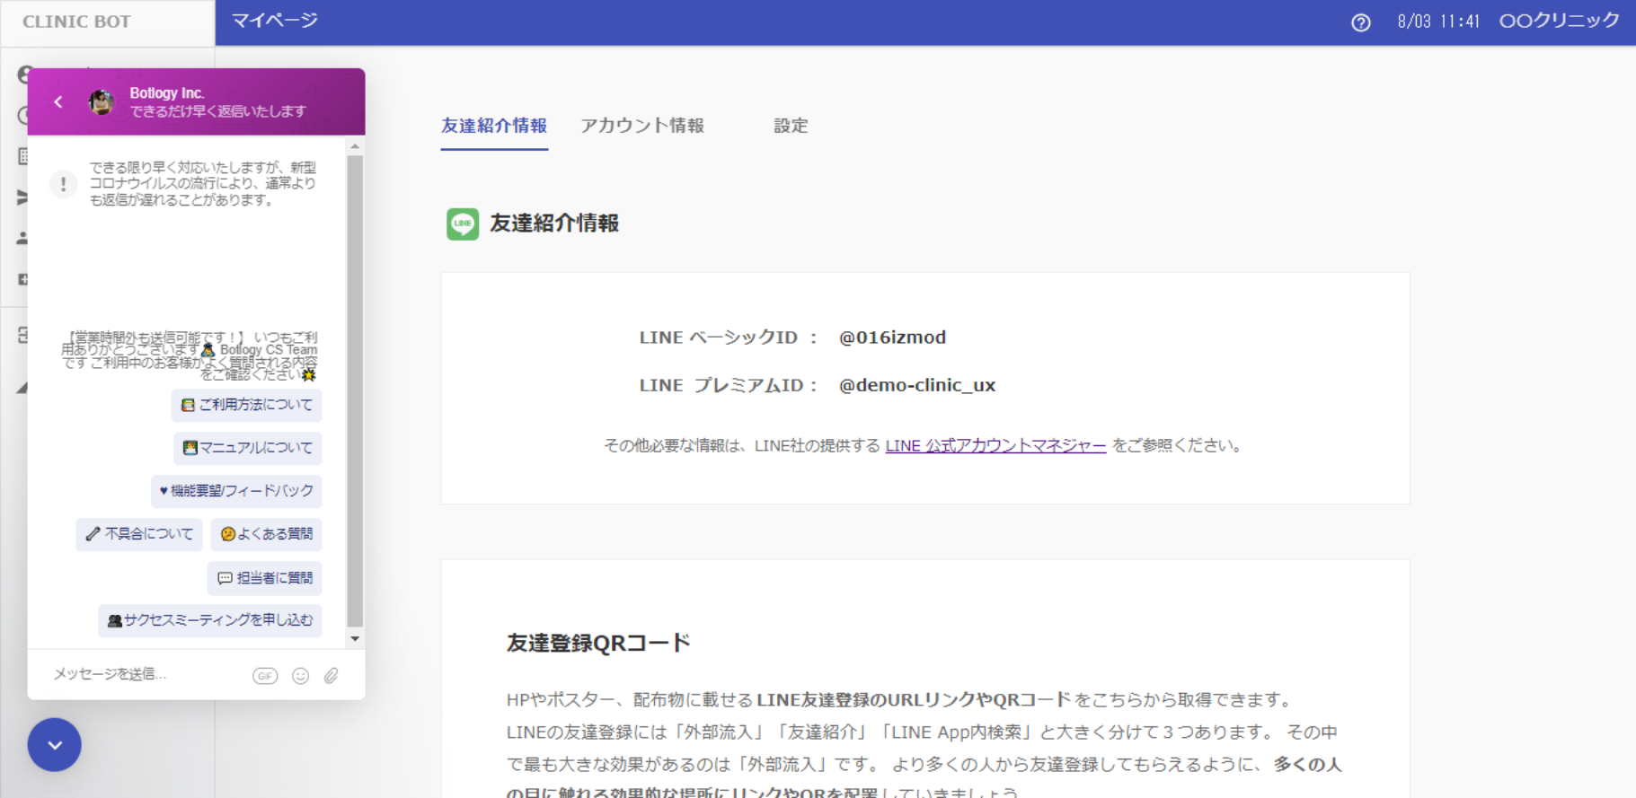Select the 担当者に質問 quick reply
Image resolution: width=1636 pixels, height=798 pixels.
[265, 578]
